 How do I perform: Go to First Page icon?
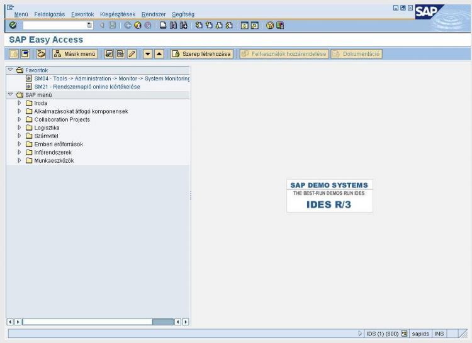coord(199,26)
